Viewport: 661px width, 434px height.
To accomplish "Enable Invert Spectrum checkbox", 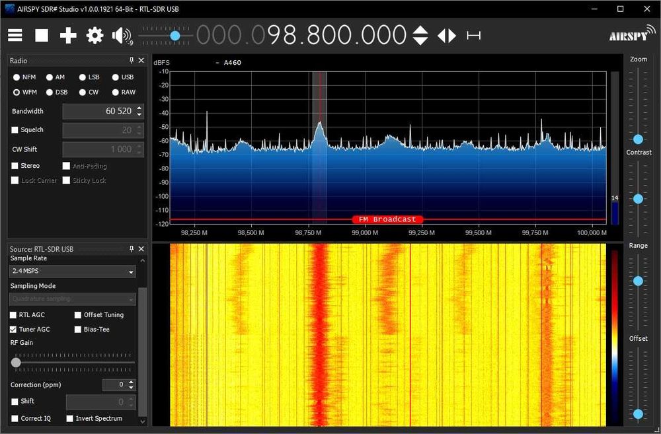I will point(69,418).
